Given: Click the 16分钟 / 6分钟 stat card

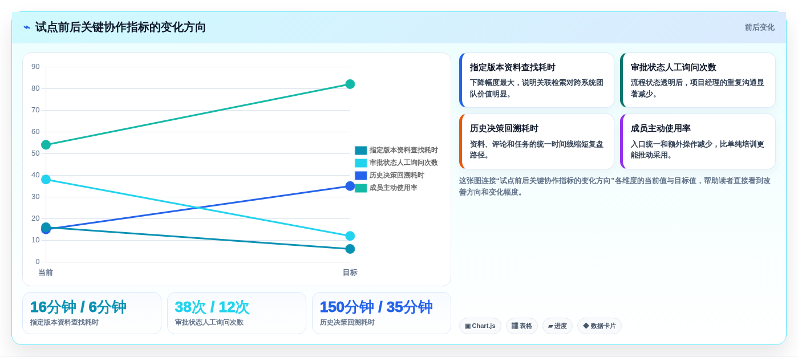Looking at the screenshot, I should pos(92,313).
